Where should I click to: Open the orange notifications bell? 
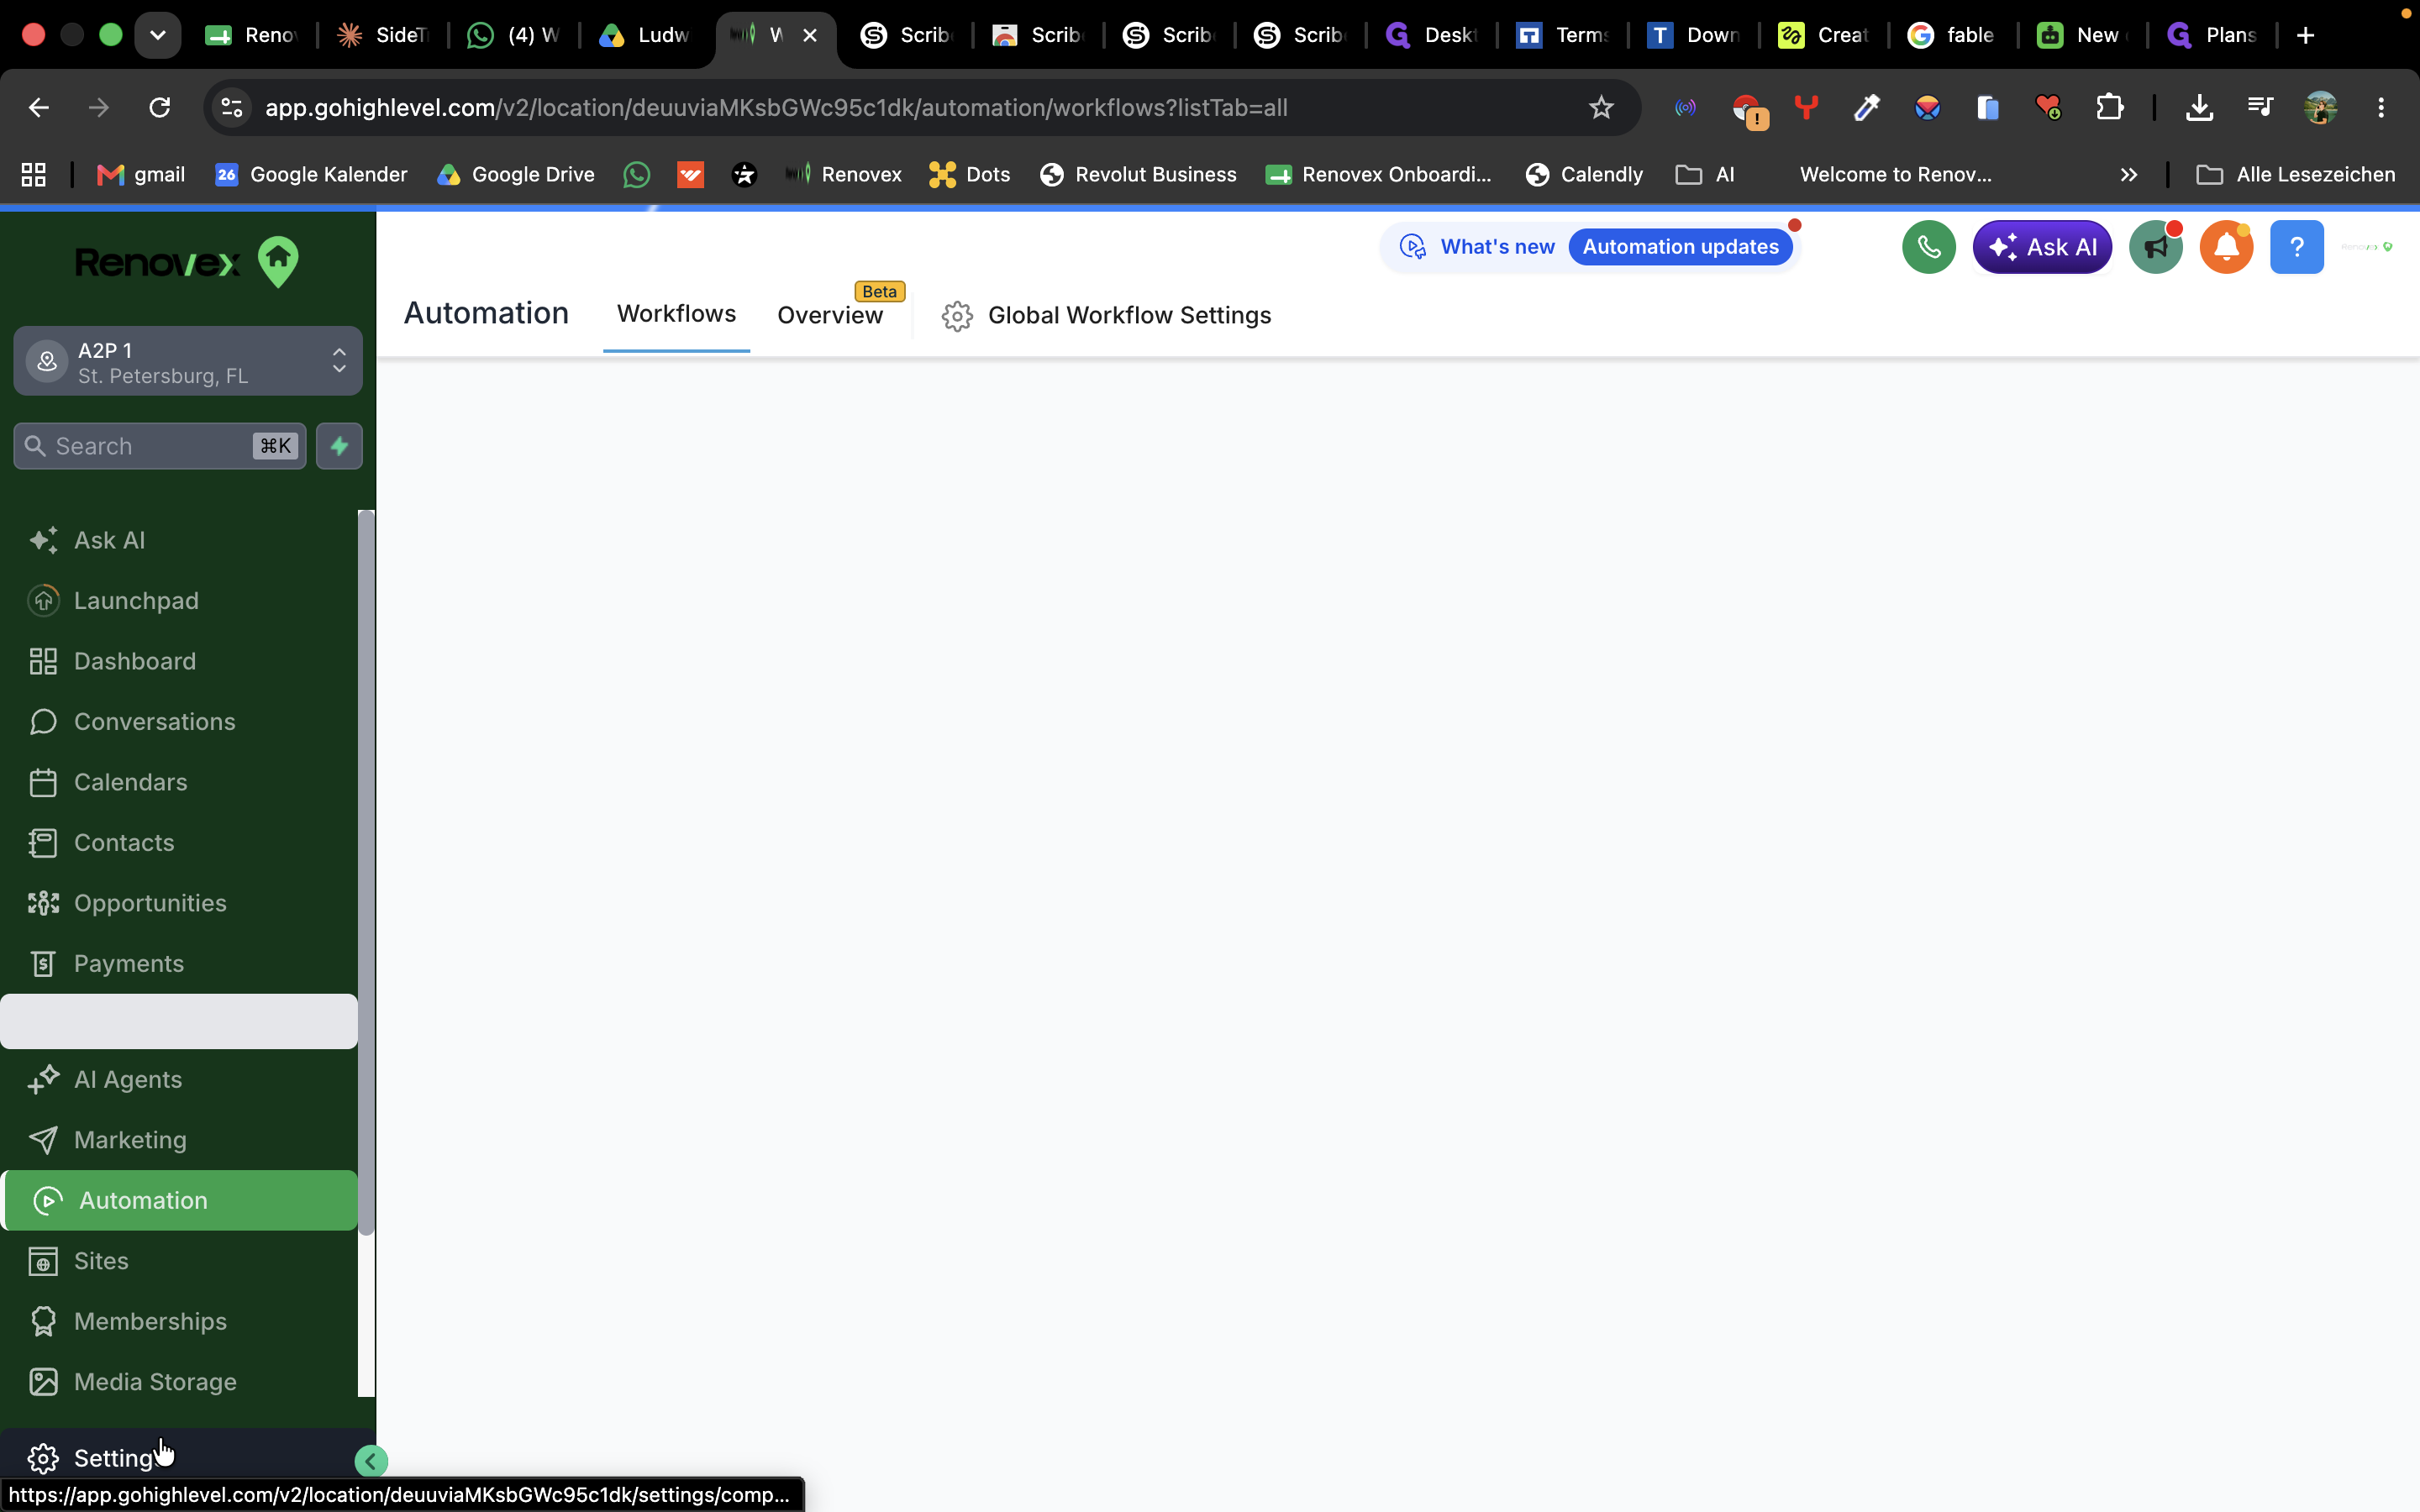point(2226,247)
